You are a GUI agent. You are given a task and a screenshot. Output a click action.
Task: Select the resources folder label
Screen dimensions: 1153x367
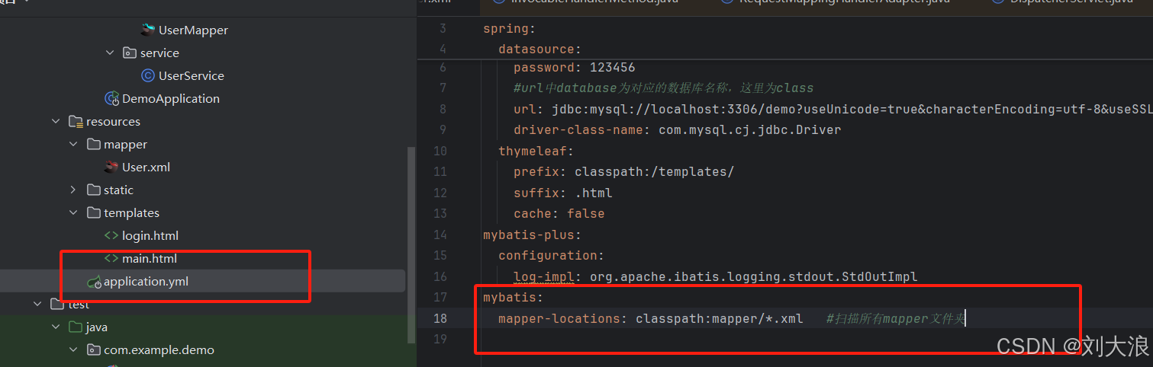coord(113,121)
